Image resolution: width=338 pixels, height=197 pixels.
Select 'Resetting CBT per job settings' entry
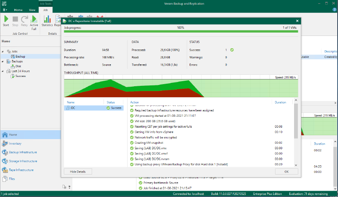click(x=163, y=126)
